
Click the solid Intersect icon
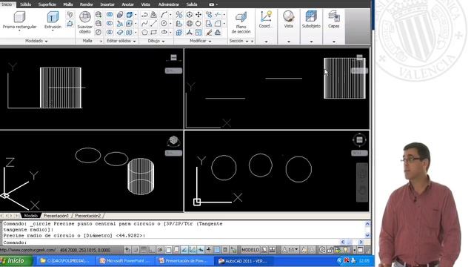tap(110, 32)
